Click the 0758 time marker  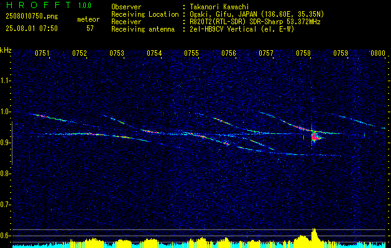click(x=303, y=53)
